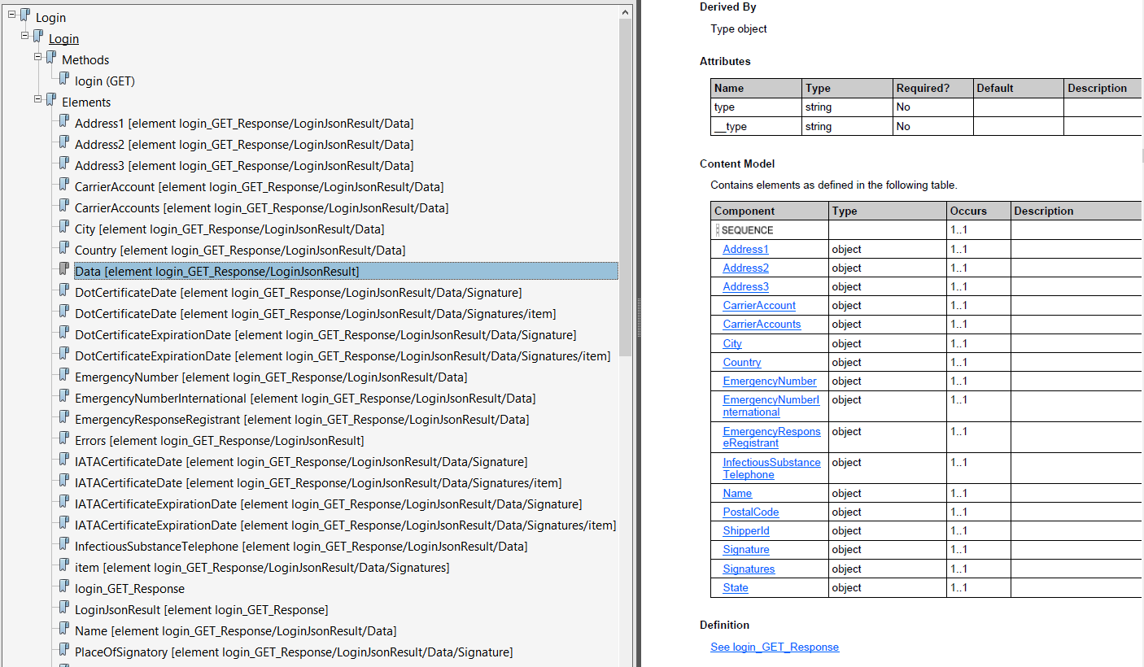Collapse the Elements tree node
Viewport: 1144px width, 667px height.
coord(38,98)
